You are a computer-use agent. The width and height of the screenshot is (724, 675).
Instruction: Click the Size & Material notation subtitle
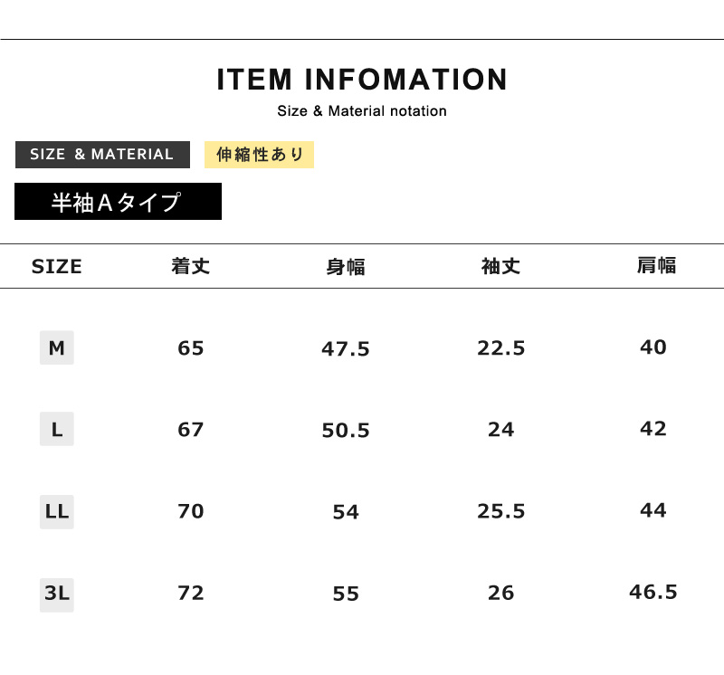[362, 111]
